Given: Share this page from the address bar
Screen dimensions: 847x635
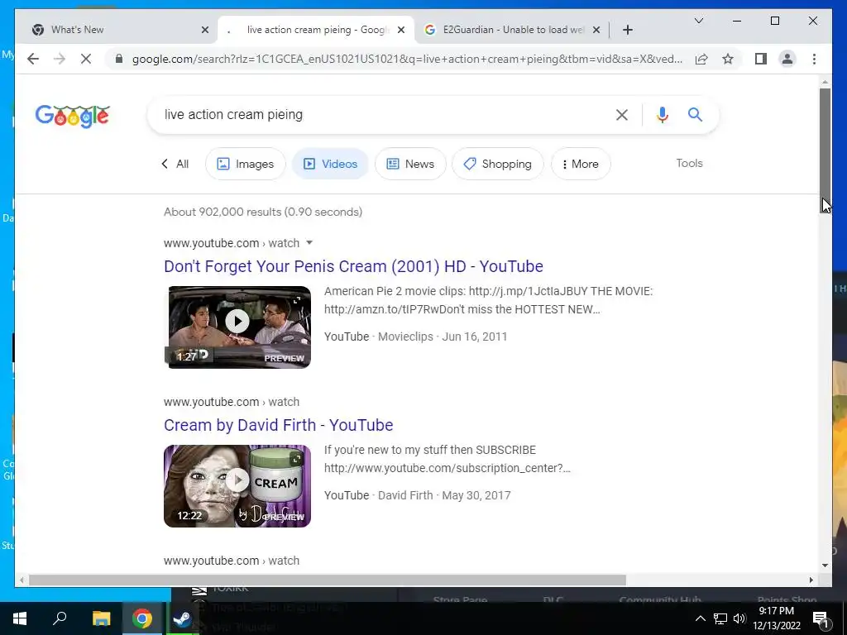Looking at the screenshot, I should point(701,59).
